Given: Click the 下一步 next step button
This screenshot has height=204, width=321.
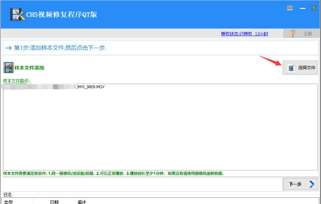Looking at the screenshot, I should pyautogui.click(x=301, y=184).
